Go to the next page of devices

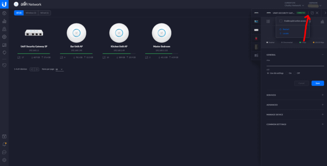(37, 69)
